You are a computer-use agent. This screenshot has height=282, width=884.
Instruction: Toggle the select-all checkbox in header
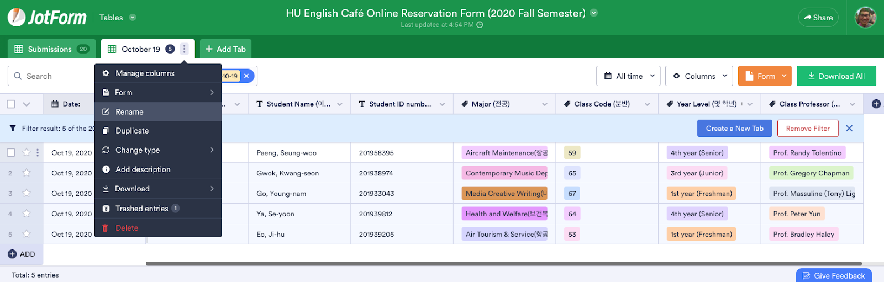pyautogui.click(x=11, y=104)
